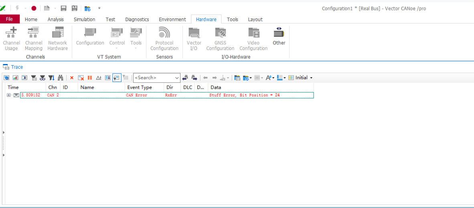Image resolution: width=474 pixels, height=208 pixels.
Task: Switch to the Analysis ribbon tab
Action: 56,19
